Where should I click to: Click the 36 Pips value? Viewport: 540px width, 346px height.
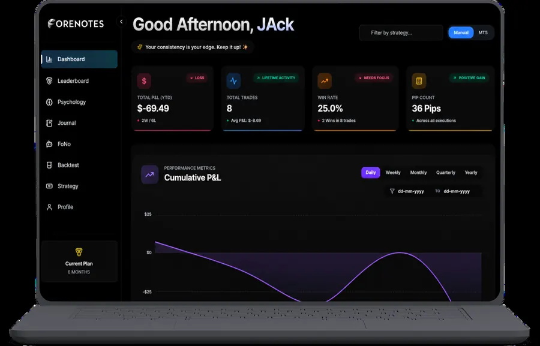pyautogui.click(x=426, y=109)
